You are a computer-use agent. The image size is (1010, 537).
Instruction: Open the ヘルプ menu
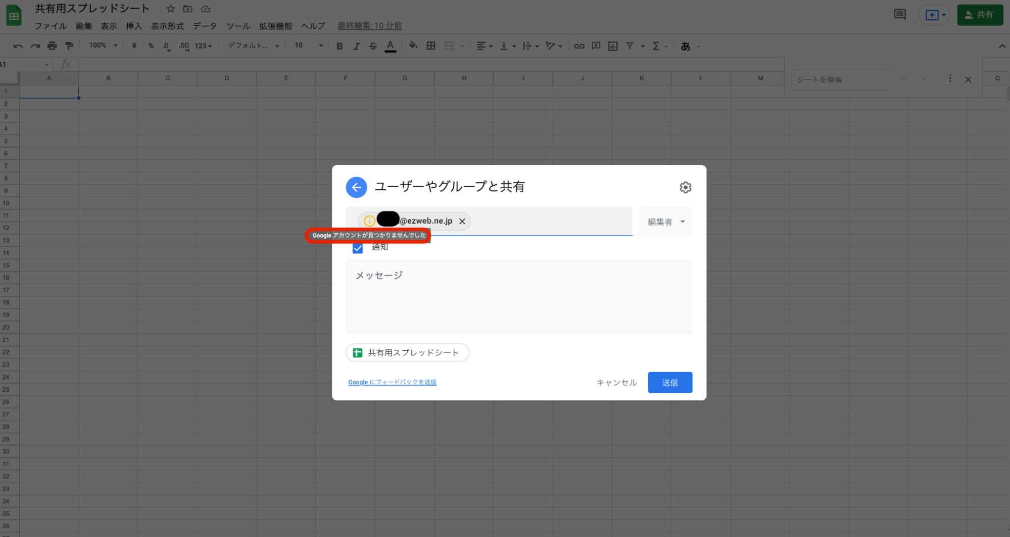click(x=313, y=26)
